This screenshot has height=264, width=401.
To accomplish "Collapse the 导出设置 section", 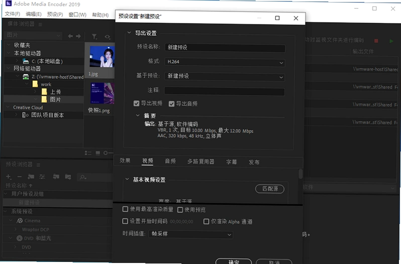I will 129,33.
